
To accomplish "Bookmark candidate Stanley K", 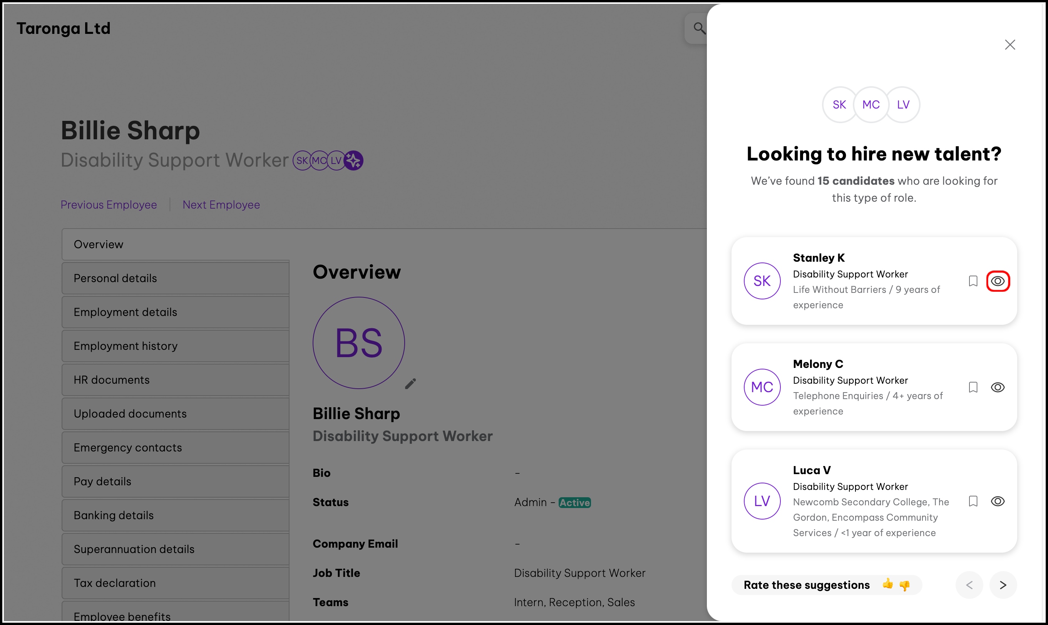I will (x=973, y=281).
